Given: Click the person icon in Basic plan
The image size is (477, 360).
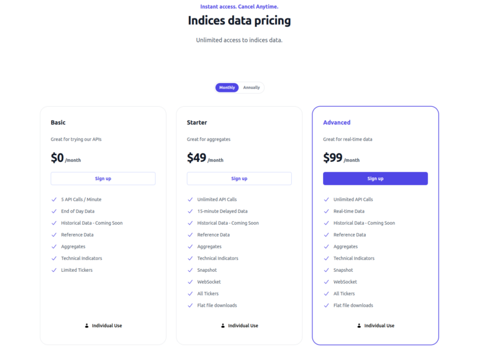Looking at the screenshot, I should pos(86,325).
